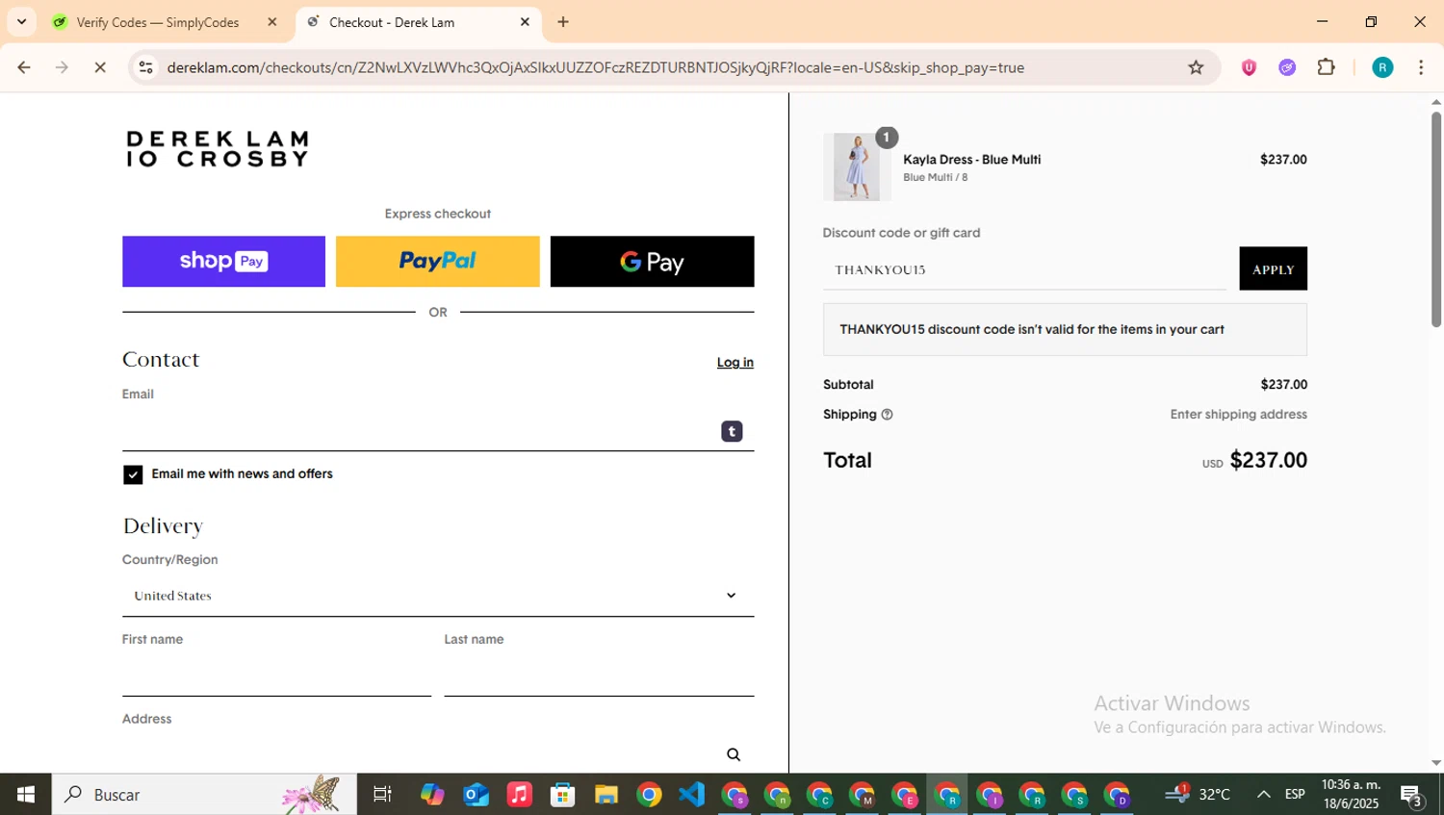Open the weather widget showing 32°C
The image size is (1444, 815).
coord(1198,794)
